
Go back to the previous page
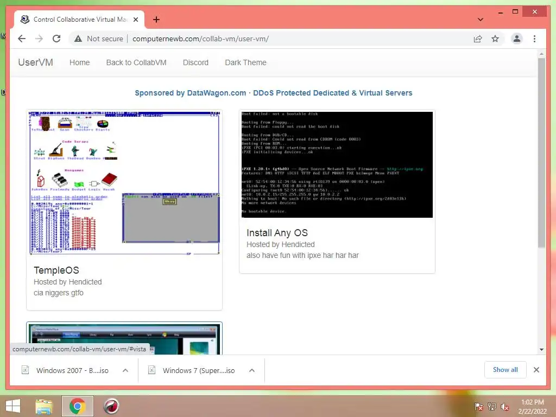click(x=22, y=39)
